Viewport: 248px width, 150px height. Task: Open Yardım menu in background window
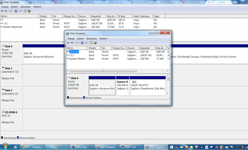(x=37, y=7)
